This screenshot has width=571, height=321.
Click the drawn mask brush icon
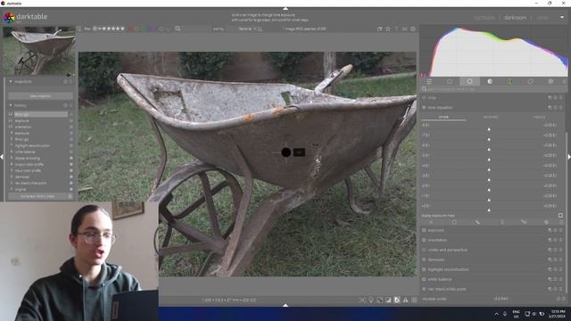[x=477, y=222]
